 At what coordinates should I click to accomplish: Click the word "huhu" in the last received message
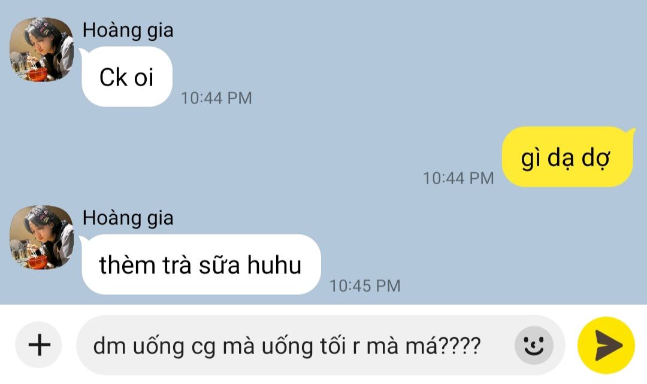tap(274, 264)
